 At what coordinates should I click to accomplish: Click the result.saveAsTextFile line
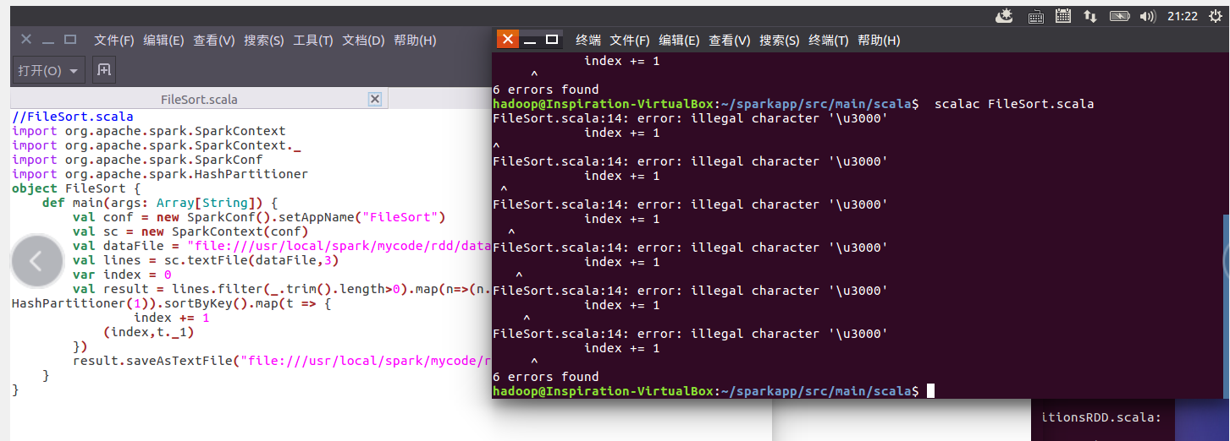tap(282, 361)
